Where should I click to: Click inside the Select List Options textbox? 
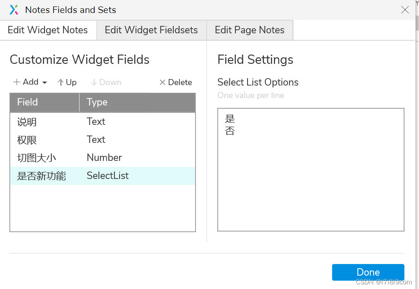point(311,170)
